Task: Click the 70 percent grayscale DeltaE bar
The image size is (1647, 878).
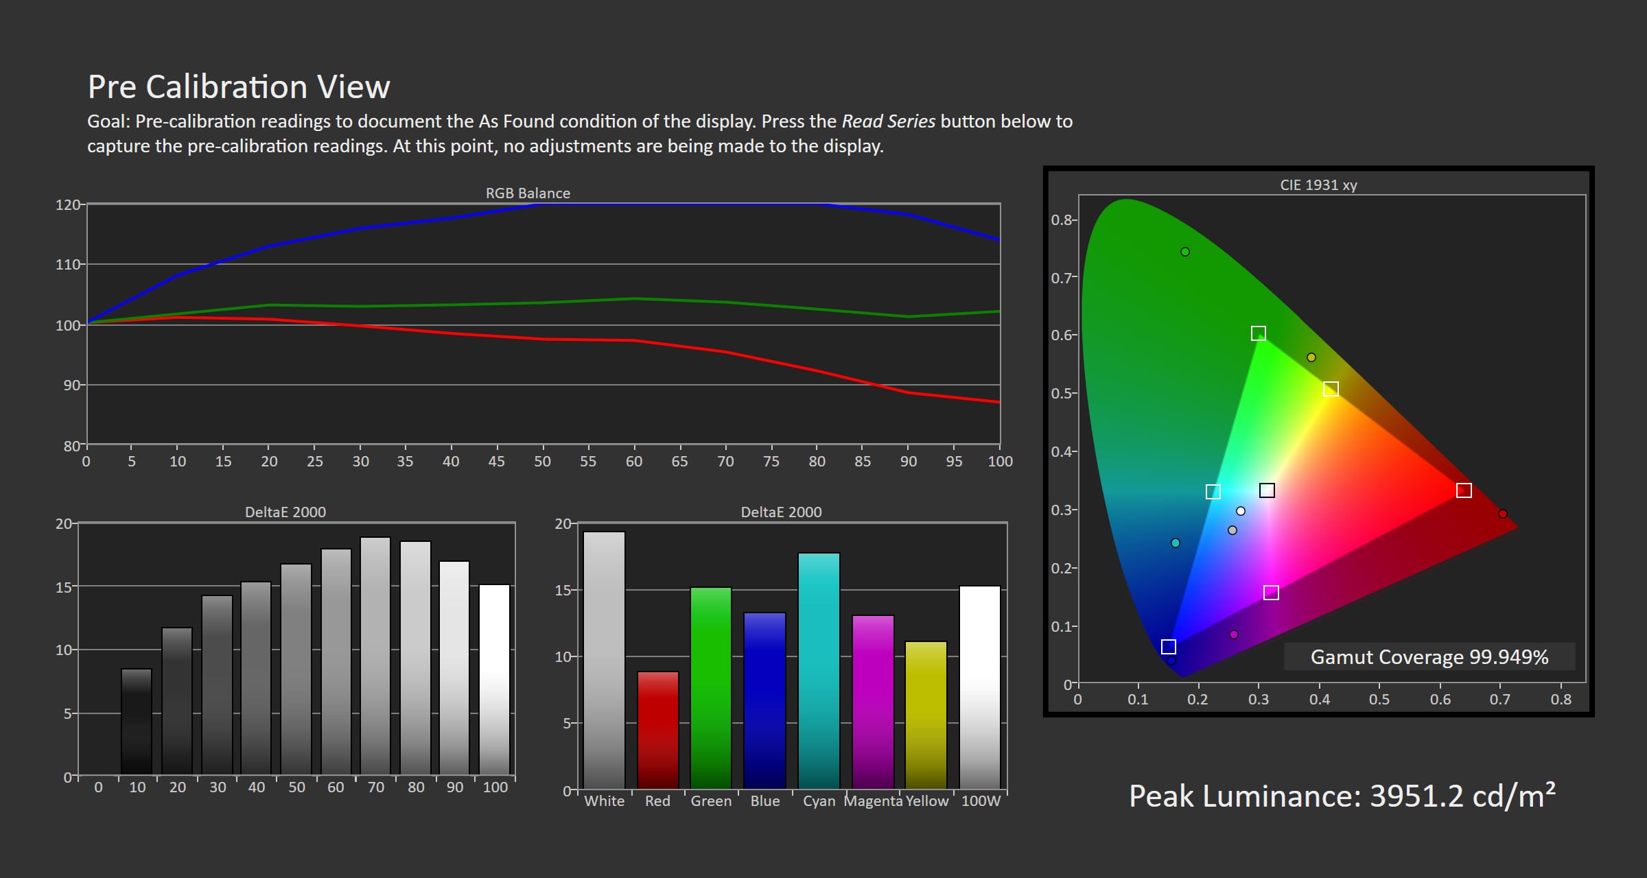Action: (x=375, y=656)
